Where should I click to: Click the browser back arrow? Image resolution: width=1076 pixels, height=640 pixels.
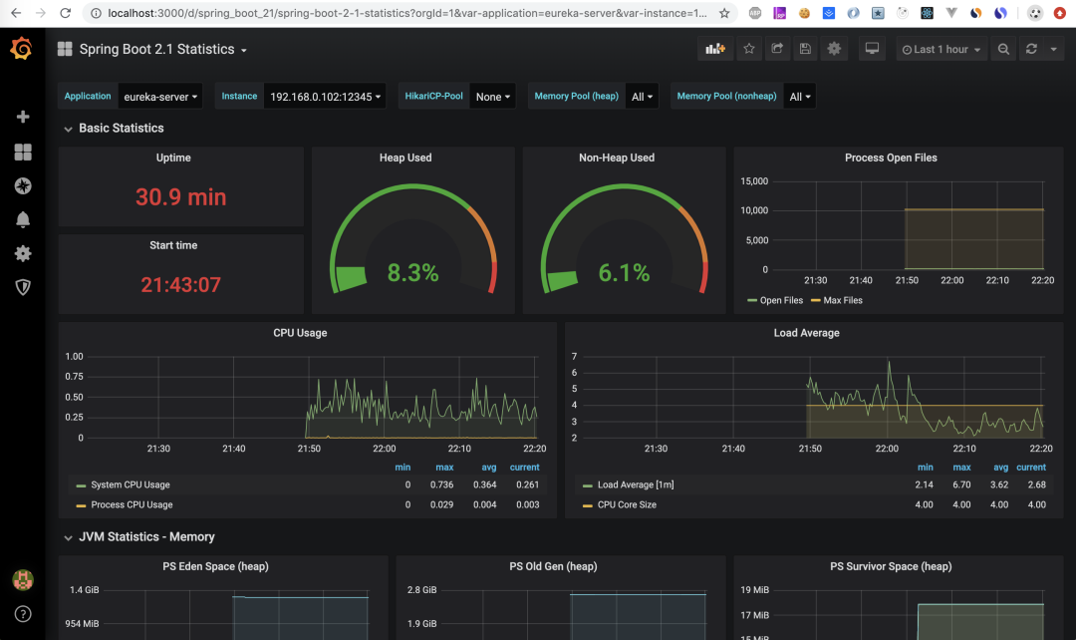click(x=16, y=13)
